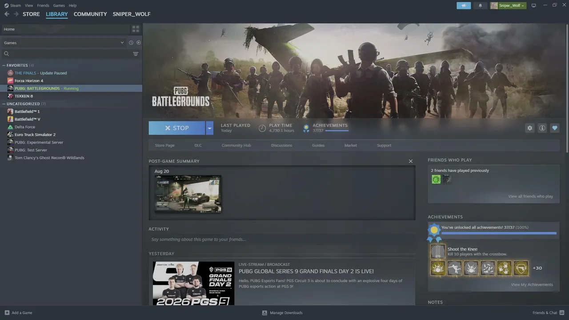Close the Post-Game Summary panel
This screenshot has width=569, height=320.
click(411, 161)
